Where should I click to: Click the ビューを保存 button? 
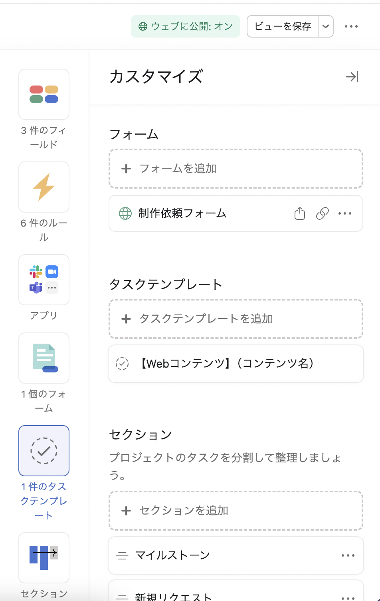pyautogui.click(x=283, y=26)
